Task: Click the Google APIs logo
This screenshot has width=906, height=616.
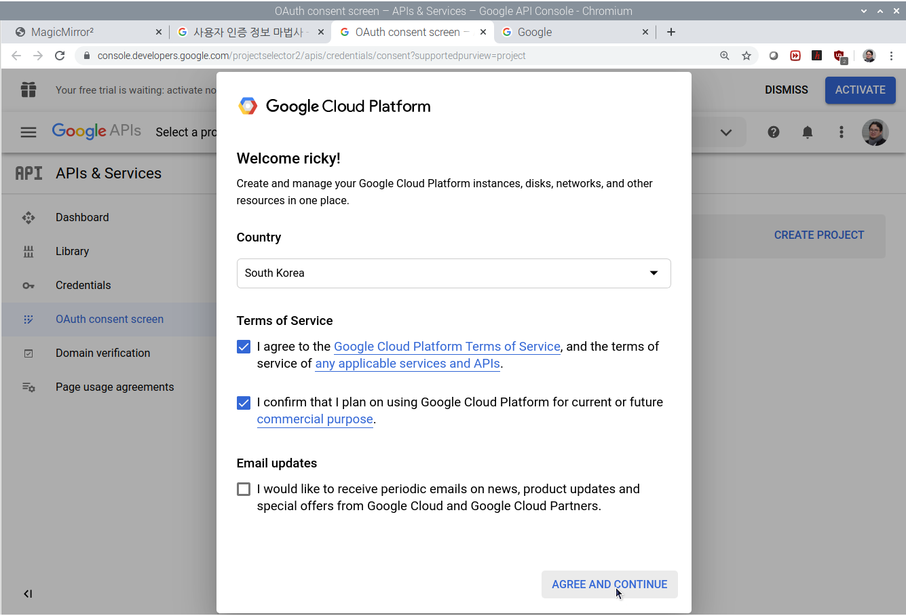Action: click(96, 131)
